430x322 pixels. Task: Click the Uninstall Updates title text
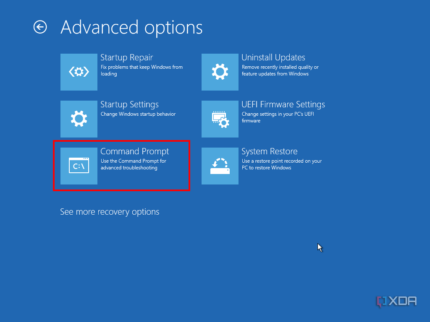tap(273, 57)
